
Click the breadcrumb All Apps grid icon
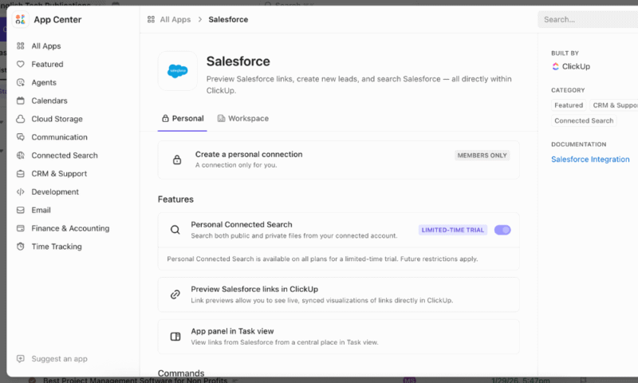151,19
